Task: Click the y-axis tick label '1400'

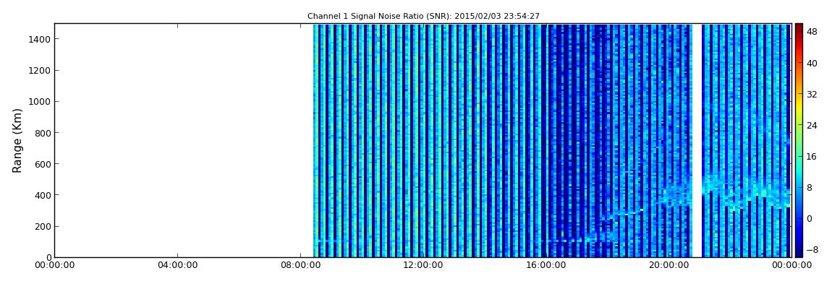Action: tap(38, 39)
